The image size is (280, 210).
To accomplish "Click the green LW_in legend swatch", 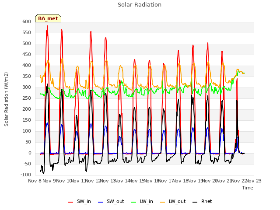I will (134, 202).
